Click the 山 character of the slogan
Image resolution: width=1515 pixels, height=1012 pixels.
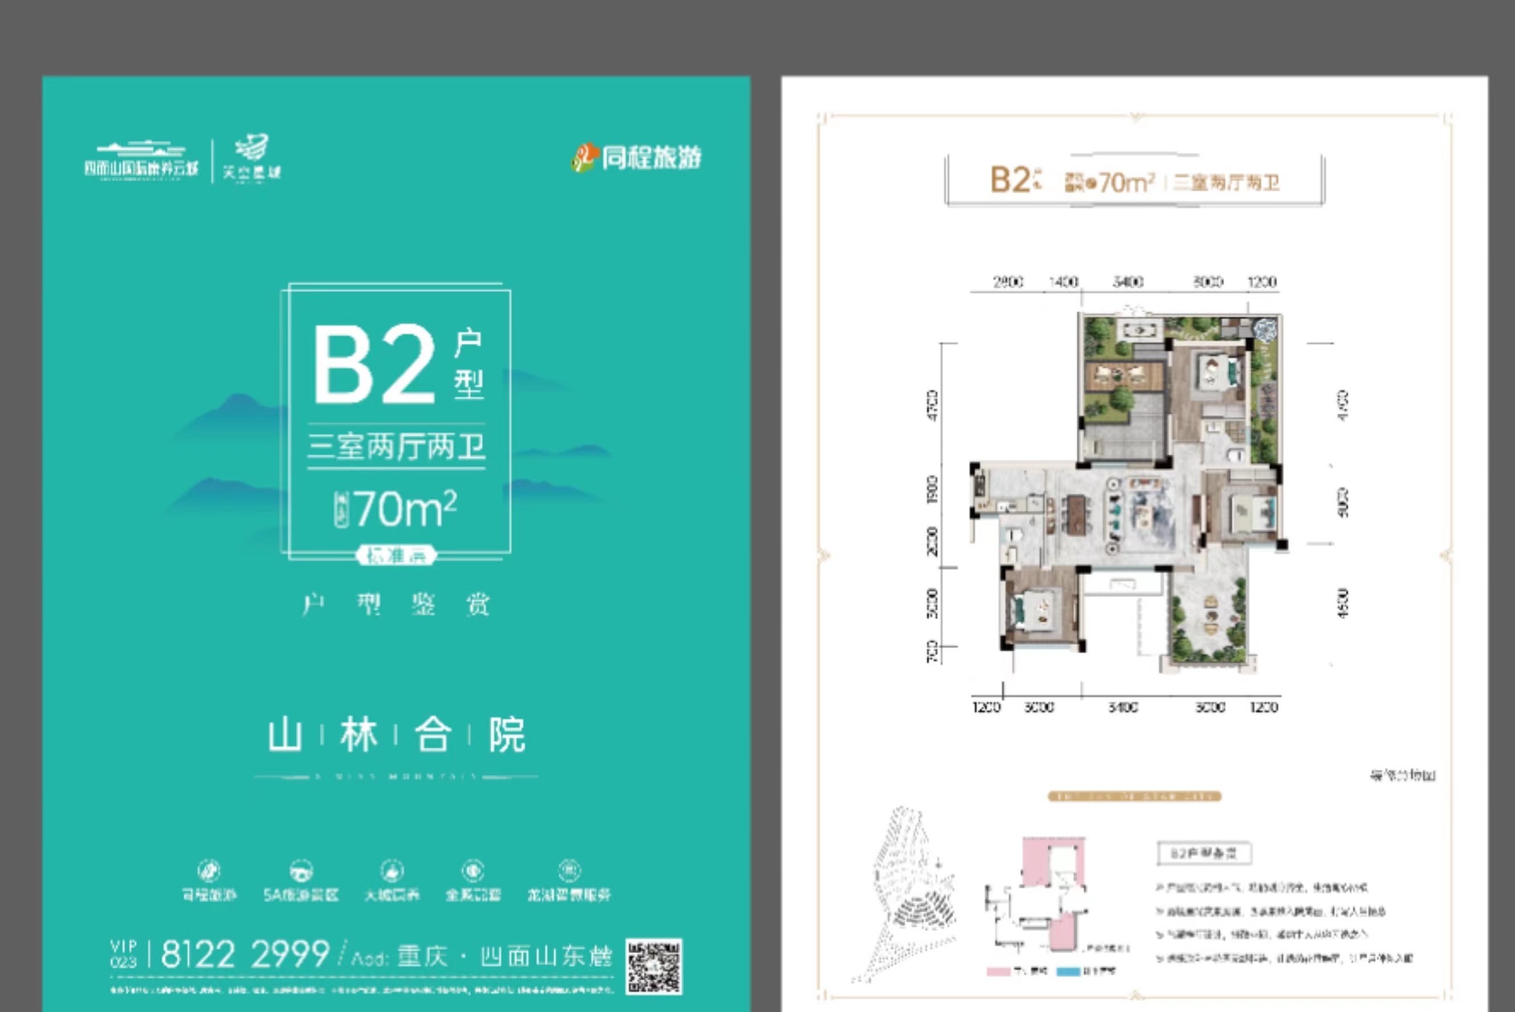click(x=285, y=734)
